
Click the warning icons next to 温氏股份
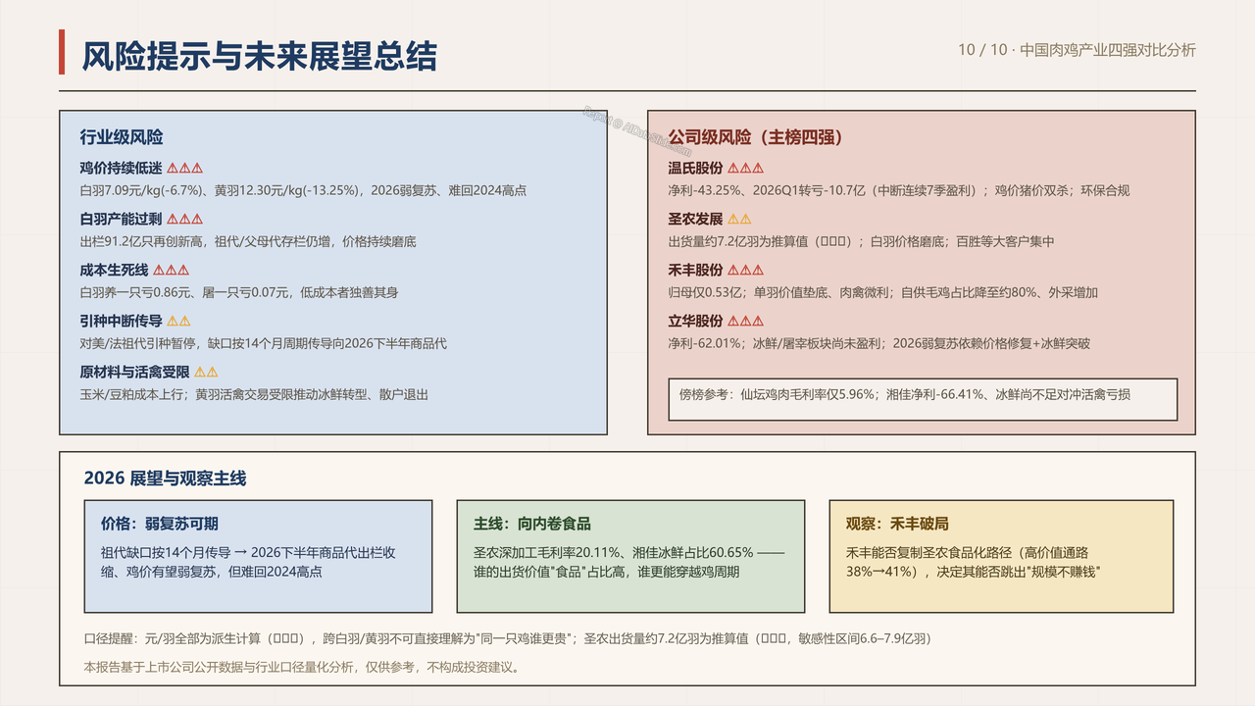[x=745, y=169]
